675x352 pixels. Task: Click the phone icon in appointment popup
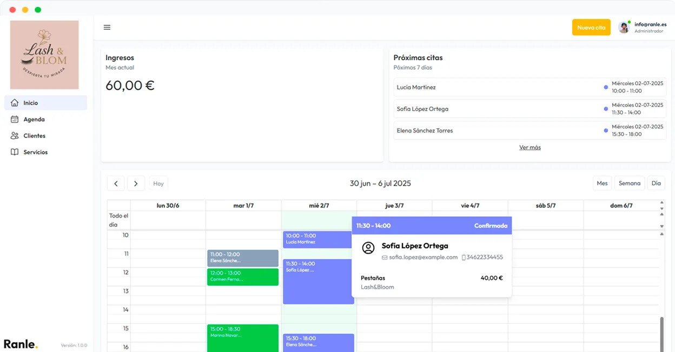click(x=464, y=257)
